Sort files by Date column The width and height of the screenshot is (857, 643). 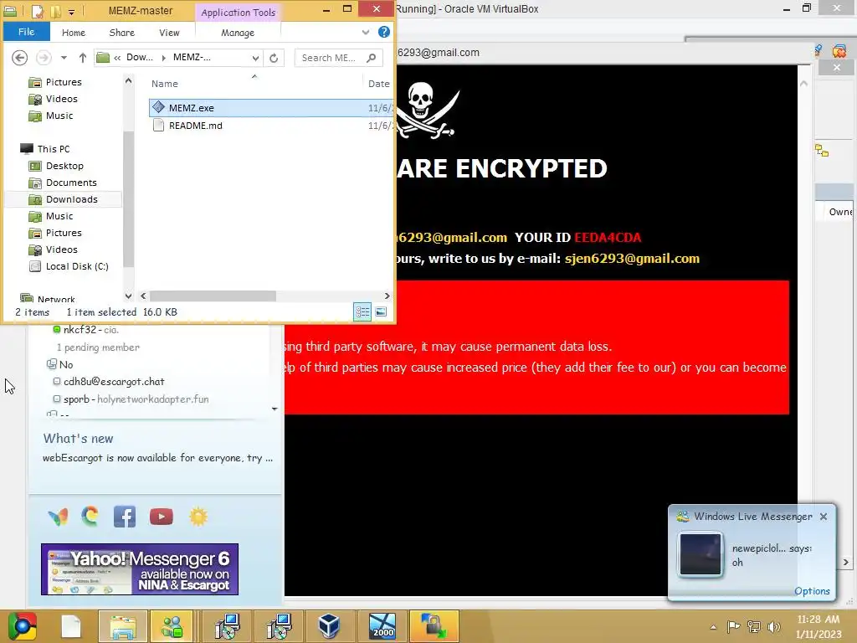(378, 84)
